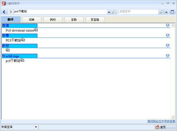Viewport: 177px width, 131px height.
Task: Switch to the 翻译 tab
Action: point(11,19)
